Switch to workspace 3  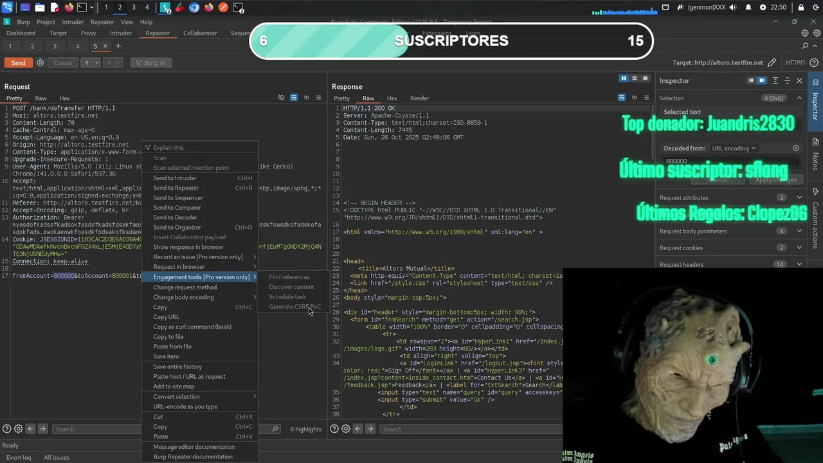(x=133, y=8)
